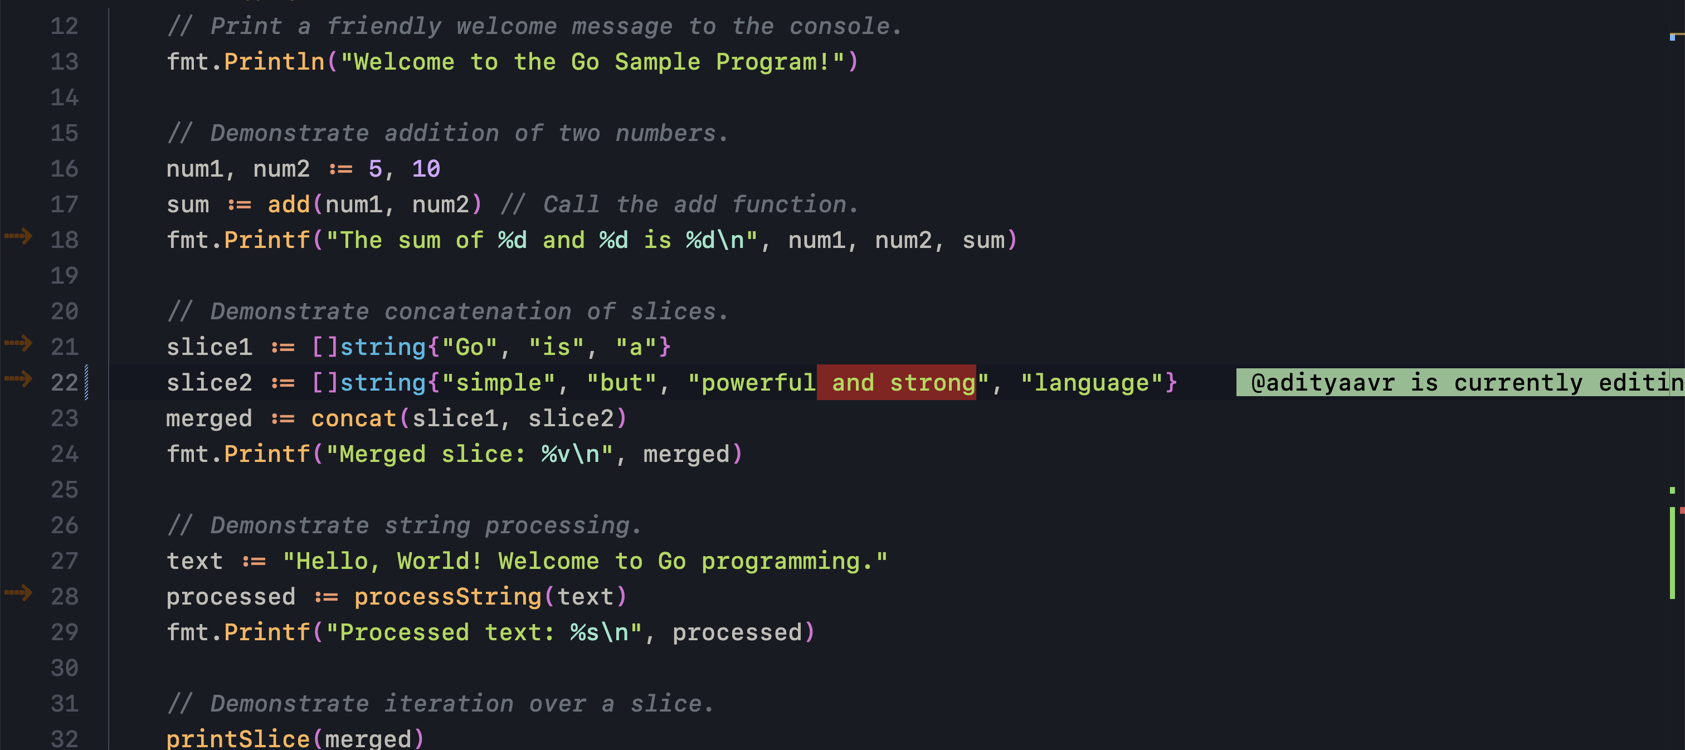Click the gutter arrow icon on line 22

(x=18, y=378)
